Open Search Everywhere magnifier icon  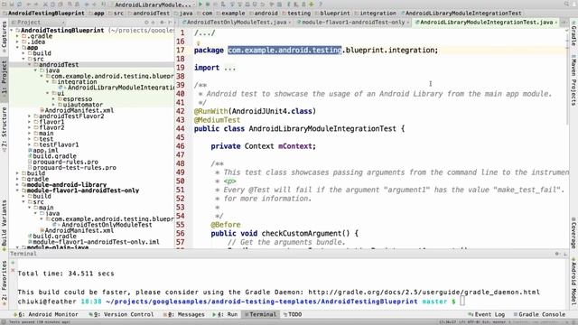pyautogui.click(x=566, y=4)
